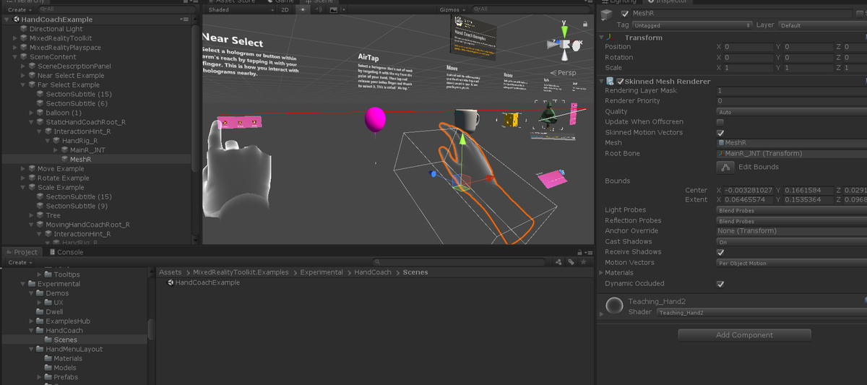Switch to the Lighting tab

tap(621, 1)
